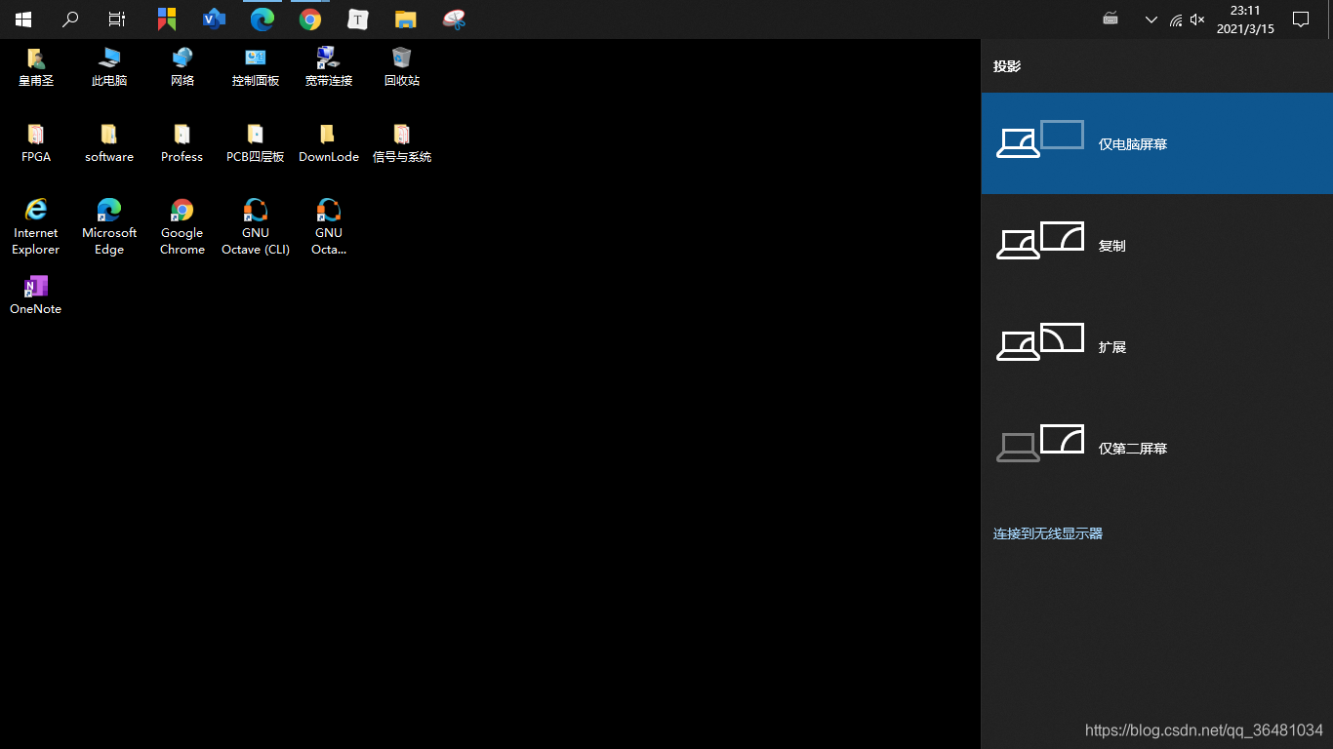
Task: Select the PCB四层板 folder
Action: pos(256,143)
